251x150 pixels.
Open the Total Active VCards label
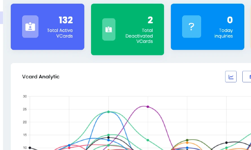[x=60, y=33]
